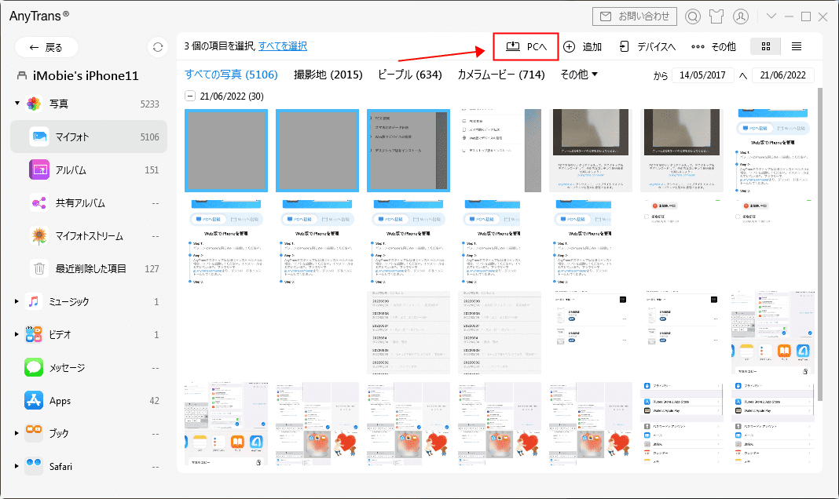Open the user account icon
The height and width of the screenshot is (499, 839).
741,16
